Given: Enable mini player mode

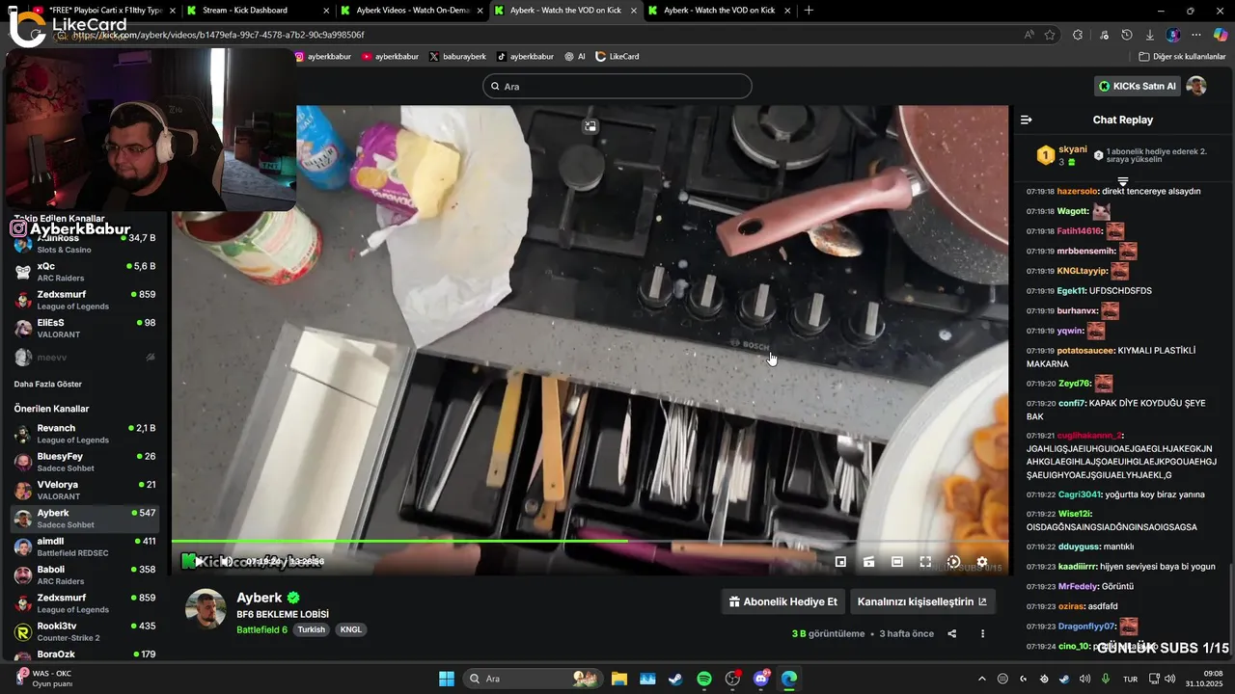Looking at the screenshot, I should tap(840, 562).
